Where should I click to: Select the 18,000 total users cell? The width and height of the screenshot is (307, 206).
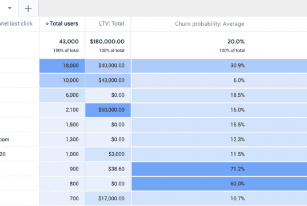point(62,66)
